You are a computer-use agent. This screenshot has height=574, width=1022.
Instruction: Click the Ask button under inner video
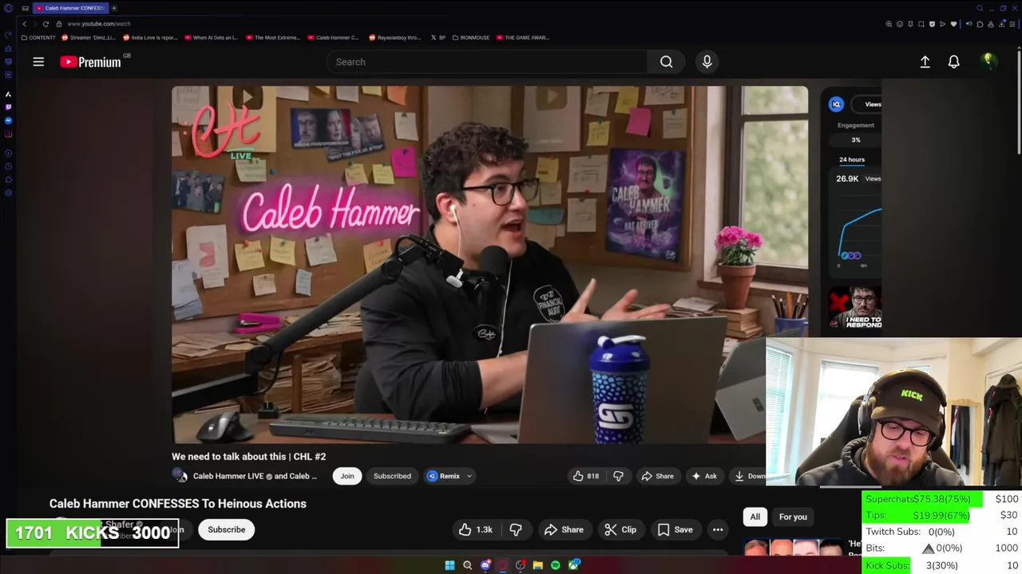[703, 476]
